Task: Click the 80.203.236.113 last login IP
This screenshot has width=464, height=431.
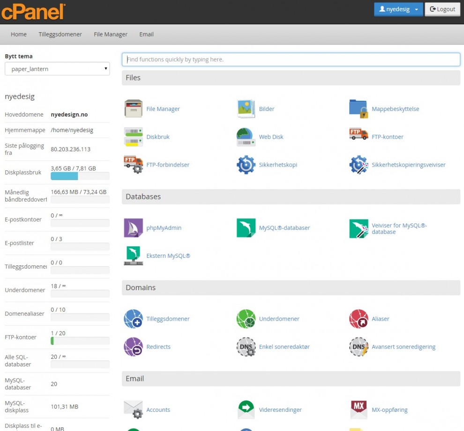Action: 70,149
